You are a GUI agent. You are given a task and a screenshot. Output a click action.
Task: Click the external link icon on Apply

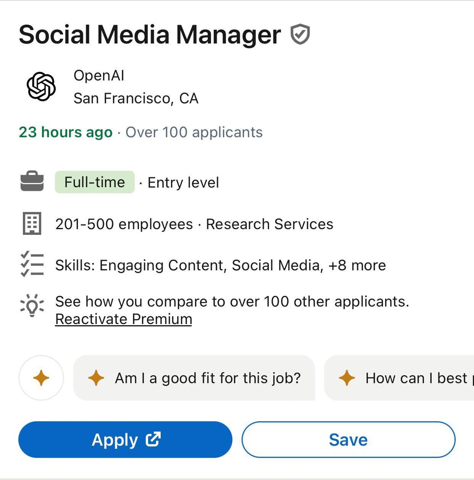153,439
